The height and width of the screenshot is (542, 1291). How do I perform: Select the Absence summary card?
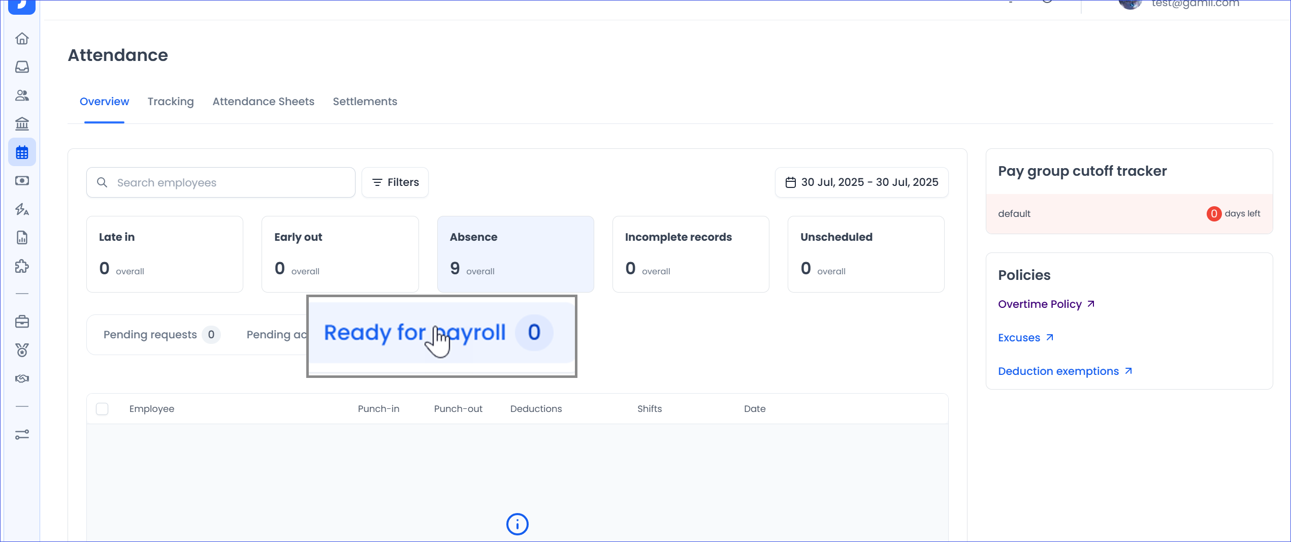coord(515,254)
